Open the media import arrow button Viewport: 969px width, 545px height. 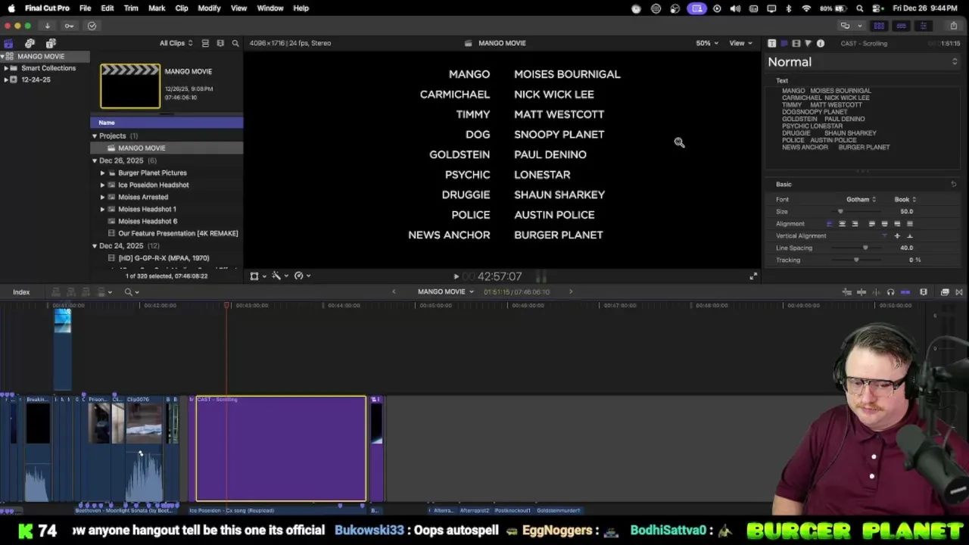[47, 26]
